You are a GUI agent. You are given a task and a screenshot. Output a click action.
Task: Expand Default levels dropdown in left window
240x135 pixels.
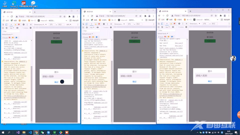(7, 34)
